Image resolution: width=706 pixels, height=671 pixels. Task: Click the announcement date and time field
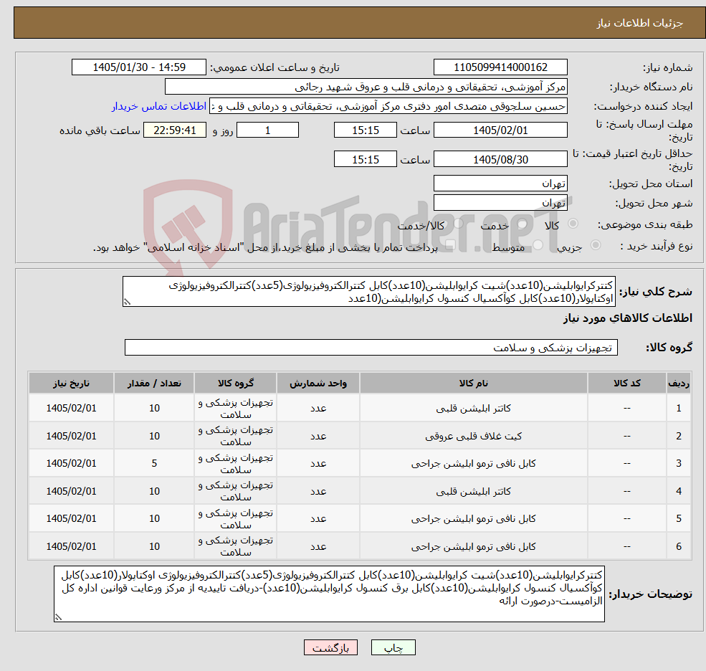click(x=138, y=67)
